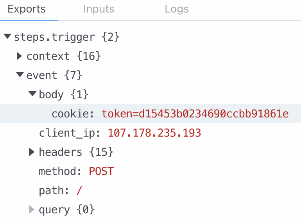Click the headers label text
This screenshot has height=220, width=301.
[61, 152]
